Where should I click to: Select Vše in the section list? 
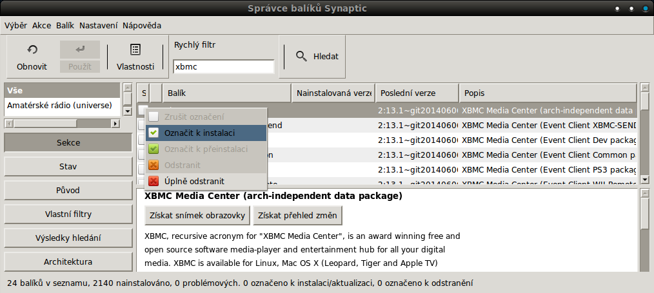tap(63, 90)
